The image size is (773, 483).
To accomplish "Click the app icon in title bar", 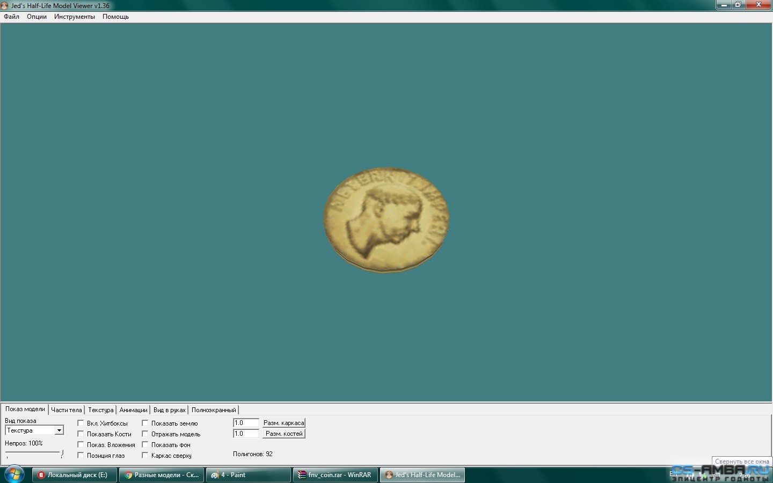I will pyautogui.click(x=5, y=5).
